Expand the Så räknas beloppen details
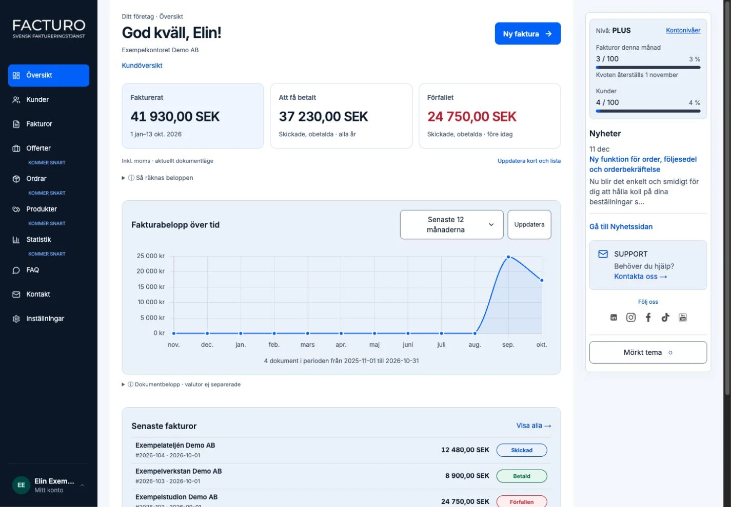Screen dimensions: 731x507 tap(157, 178)
